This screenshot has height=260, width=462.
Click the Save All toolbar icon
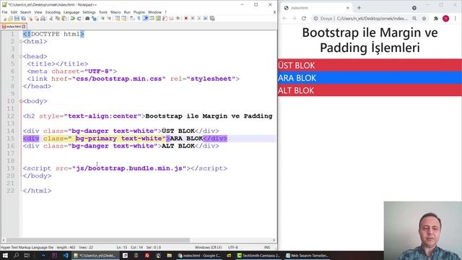pyautogui.click(x=23, y=18)
